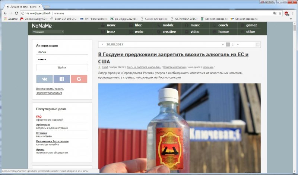Open 'Пельмешки без спешки' link
This screenshot has width=298, height=175.
(x=52, y=141)
